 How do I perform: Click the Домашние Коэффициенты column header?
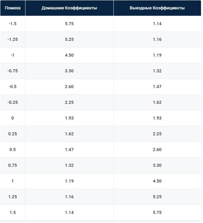tap(69, 8)
